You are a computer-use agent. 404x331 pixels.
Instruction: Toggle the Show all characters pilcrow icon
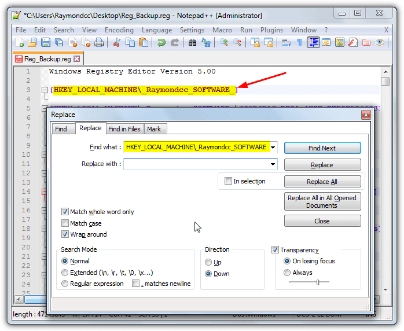[x=299, y=42]
